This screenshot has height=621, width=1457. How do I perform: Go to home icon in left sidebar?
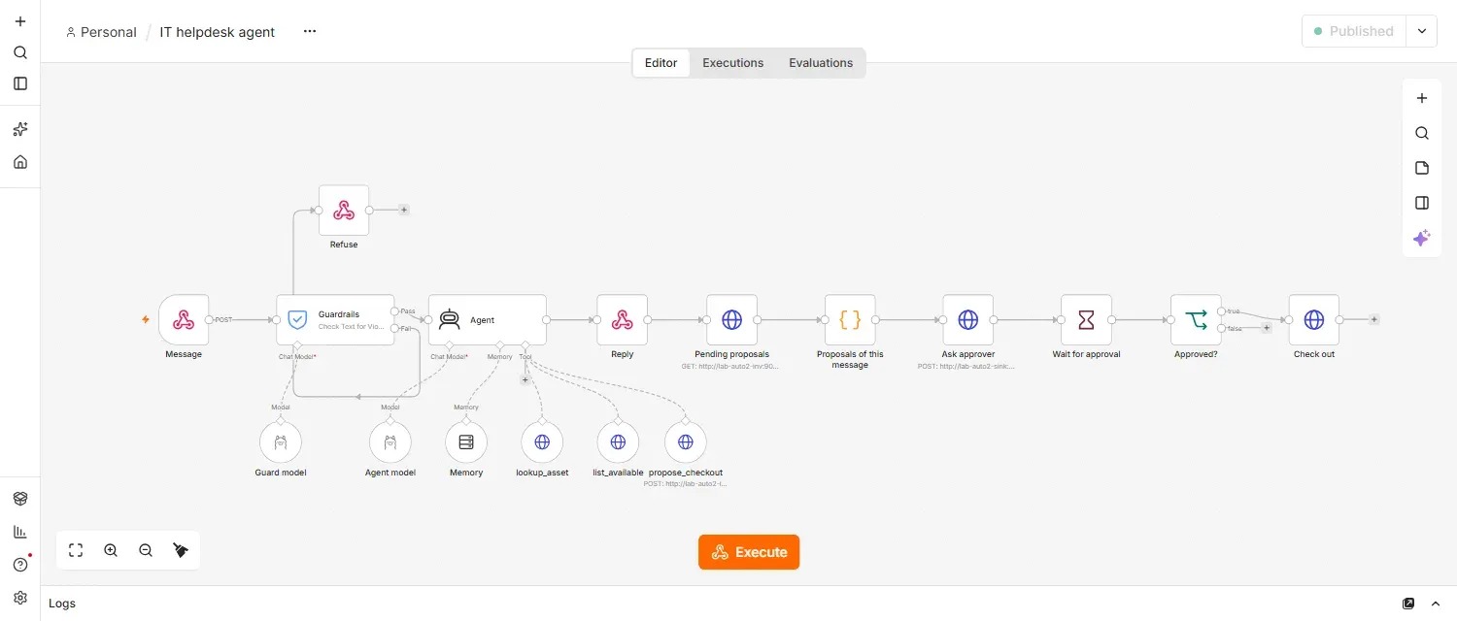click(20, 162)
